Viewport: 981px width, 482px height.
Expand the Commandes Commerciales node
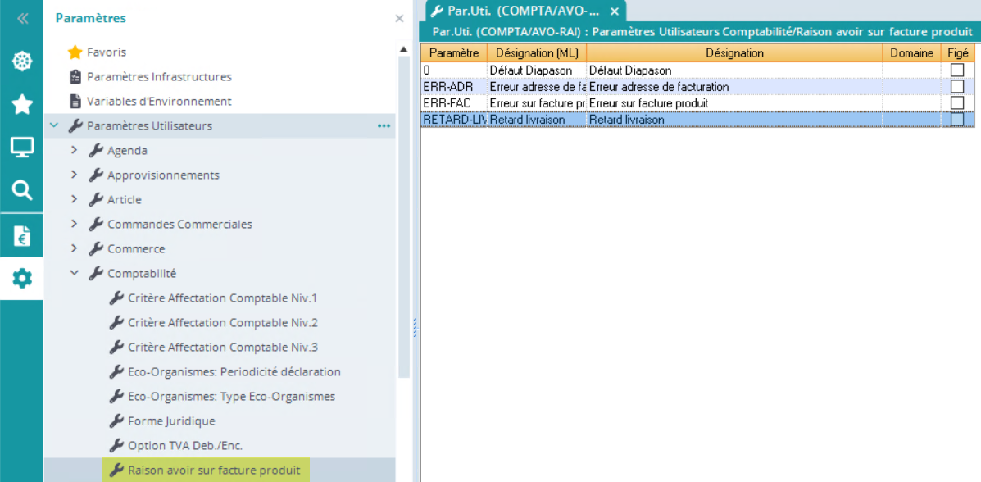pos(75,225)
